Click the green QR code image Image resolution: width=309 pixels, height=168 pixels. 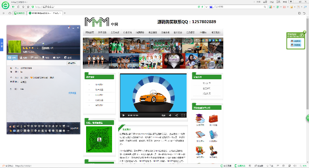click(99, 140)
